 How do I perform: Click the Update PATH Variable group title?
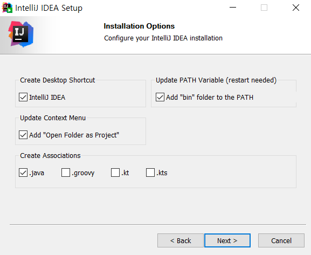pyautogui.click(x=216, y=80)
